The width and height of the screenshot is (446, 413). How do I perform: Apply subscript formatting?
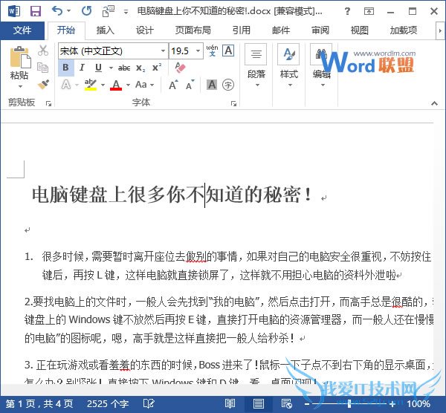140,68
